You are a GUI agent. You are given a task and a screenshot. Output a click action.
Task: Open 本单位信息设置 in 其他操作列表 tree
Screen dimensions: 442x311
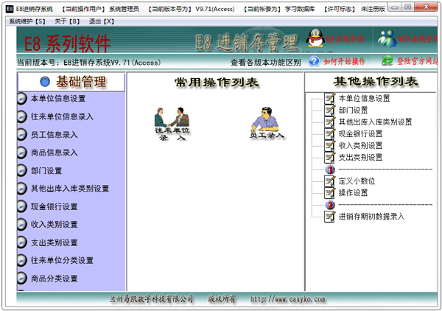(x=364, y=99)
